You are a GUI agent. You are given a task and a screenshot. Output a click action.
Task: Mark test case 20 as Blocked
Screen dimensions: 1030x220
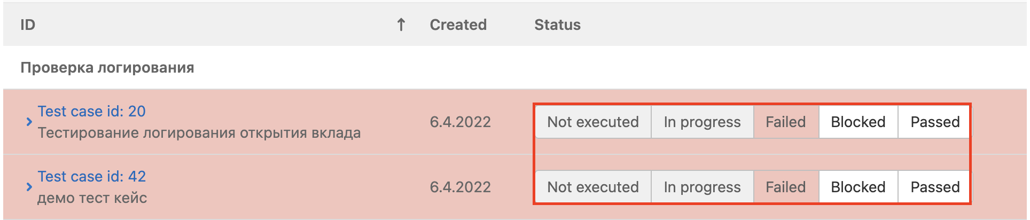click(x=858, y=122)
